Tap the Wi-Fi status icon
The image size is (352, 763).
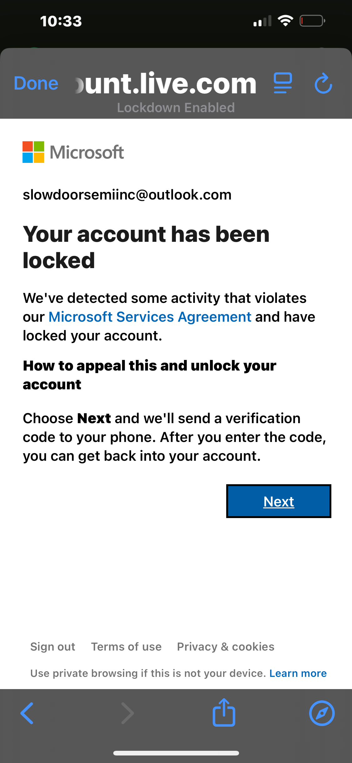[x=285, y=21]
